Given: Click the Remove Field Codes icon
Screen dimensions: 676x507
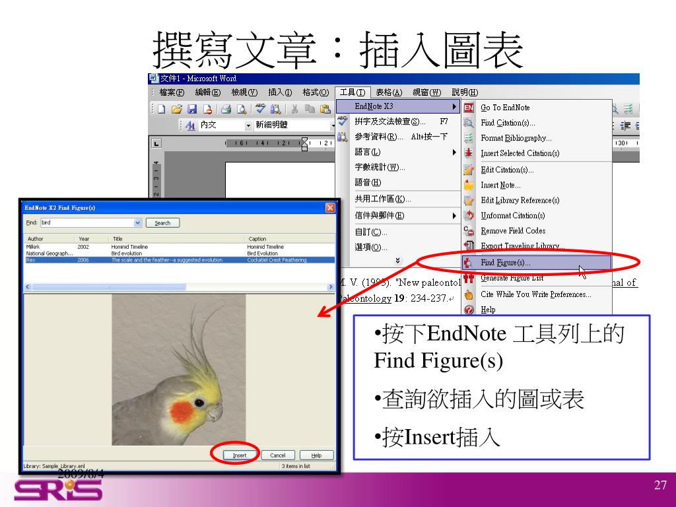Looking at the screenshot, I should (469, 230).
